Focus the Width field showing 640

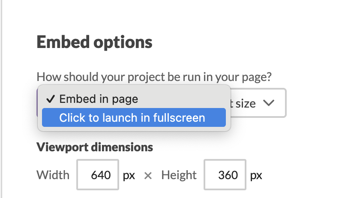98,175
